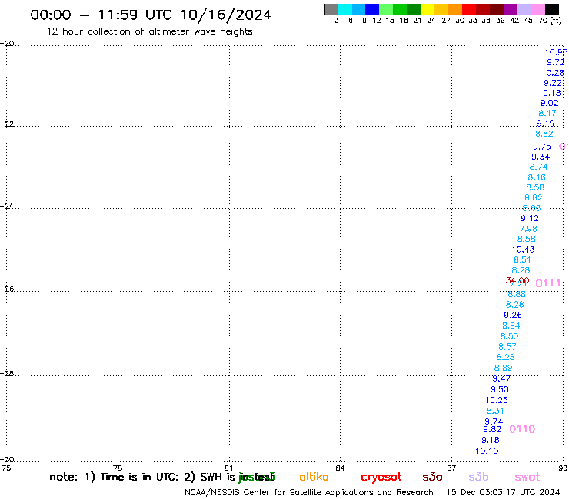Click subtitle '12 hour collection of altimeter wave heights'
The width and height of the screenshot is (569, 499).
[x=149, y=31]
